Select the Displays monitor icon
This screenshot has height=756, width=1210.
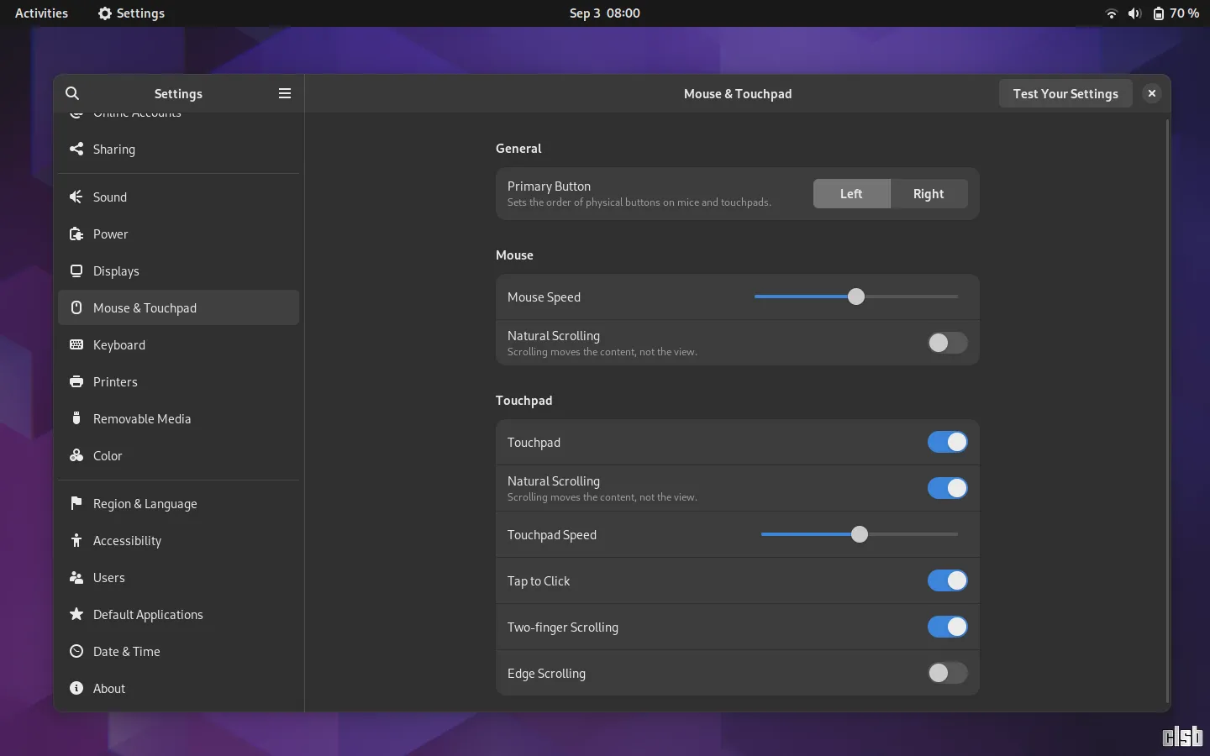pyautogui.click(x=76, y=270)
